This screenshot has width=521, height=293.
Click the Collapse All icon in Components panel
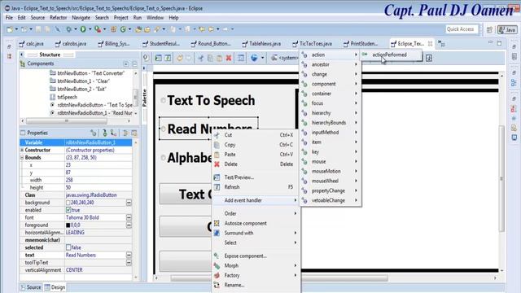[x=134, y=63]
